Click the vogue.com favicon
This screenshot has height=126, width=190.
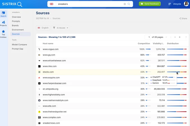39,49
